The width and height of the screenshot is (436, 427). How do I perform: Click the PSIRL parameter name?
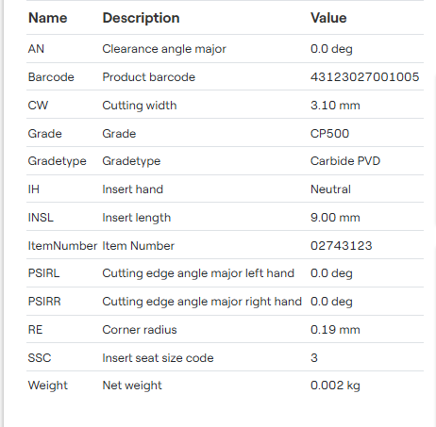pos(43,273)
